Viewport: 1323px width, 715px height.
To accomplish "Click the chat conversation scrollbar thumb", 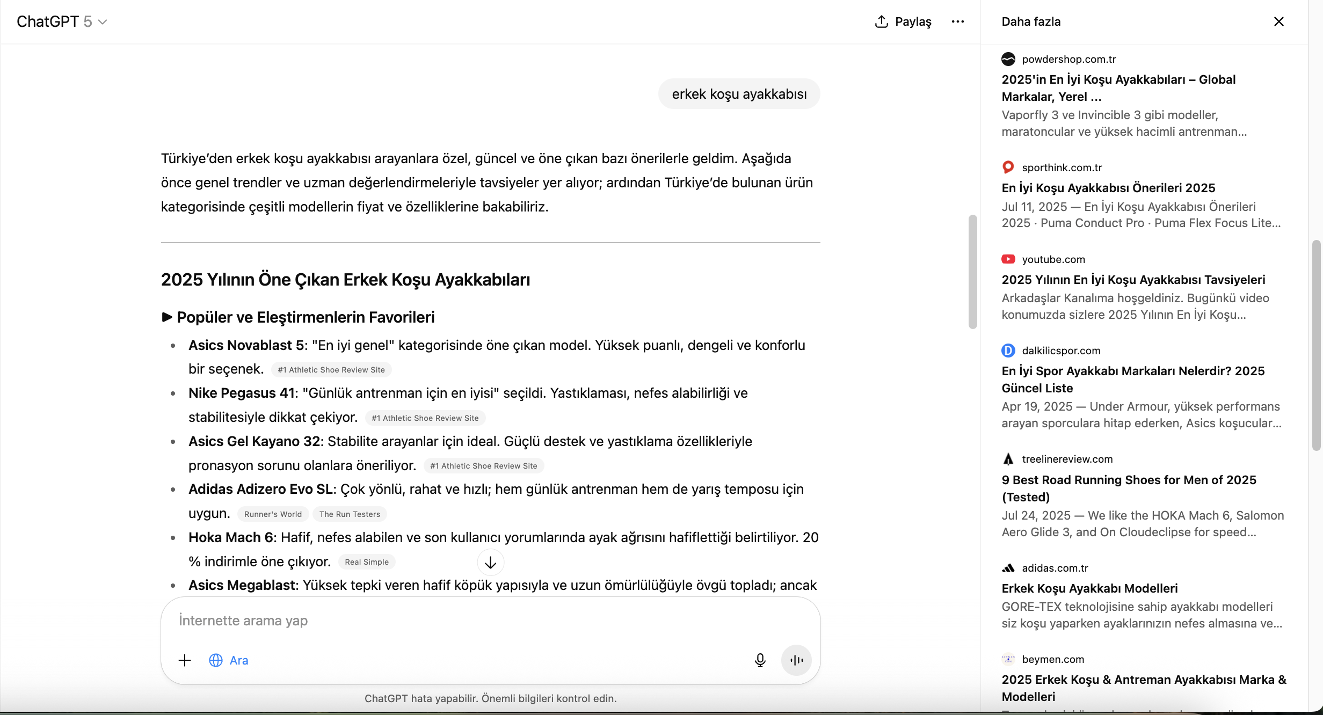I will click(x=972, y=272).
